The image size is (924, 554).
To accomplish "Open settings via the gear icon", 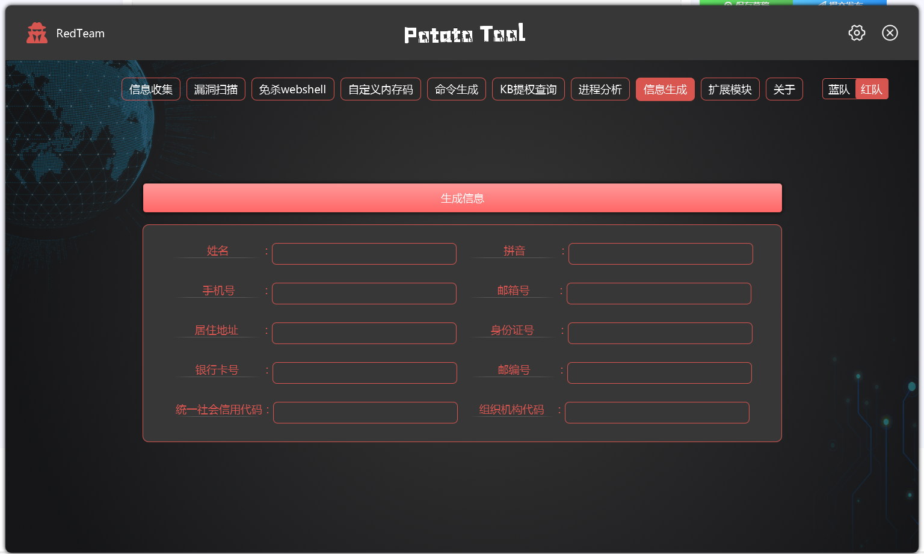I will tap(857, 33).
